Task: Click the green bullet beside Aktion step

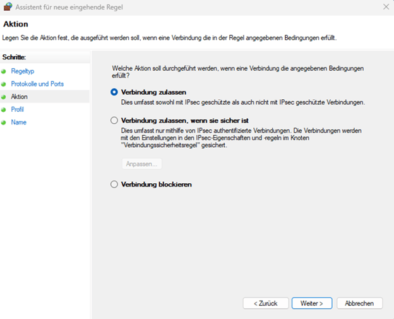Action: click(4, 97)
